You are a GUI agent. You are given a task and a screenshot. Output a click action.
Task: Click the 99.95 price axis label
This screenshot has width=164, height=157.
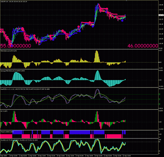[x=161, y=49]
